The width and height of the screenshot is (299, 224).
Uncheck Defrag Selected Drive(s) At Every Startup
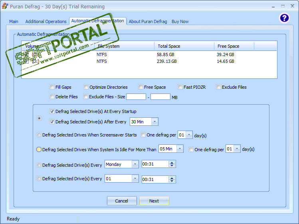[x=52, y=111]
